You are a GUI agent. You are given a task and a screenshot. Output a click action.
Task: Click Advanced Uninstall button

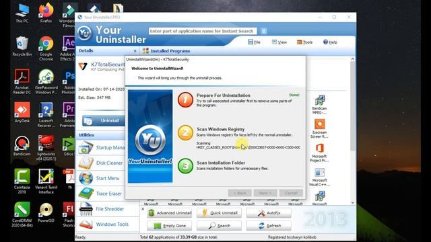(x=170, y=213)
